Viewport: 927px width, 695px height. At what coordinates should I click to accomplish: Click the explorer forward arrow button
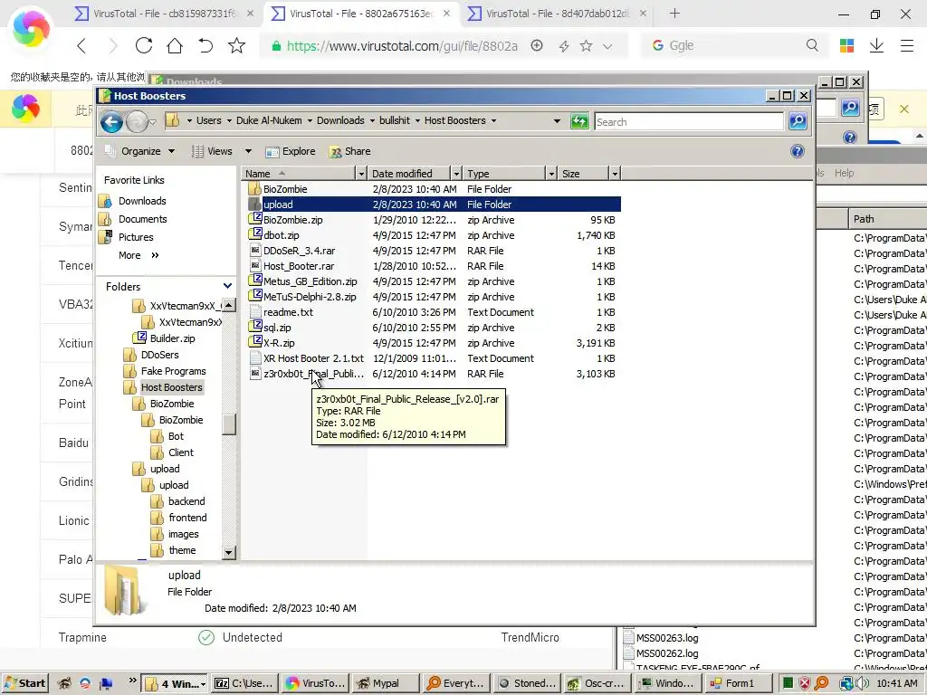click(x=137, y=122)
